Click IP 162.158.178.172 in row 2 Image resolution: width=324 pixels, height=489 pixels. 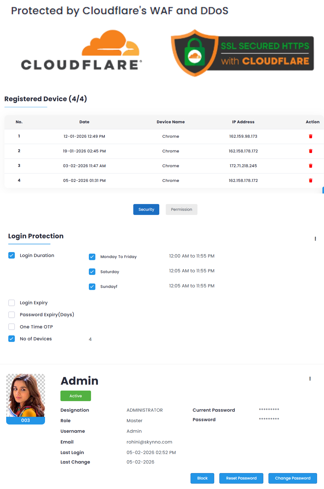coord(243,151)
